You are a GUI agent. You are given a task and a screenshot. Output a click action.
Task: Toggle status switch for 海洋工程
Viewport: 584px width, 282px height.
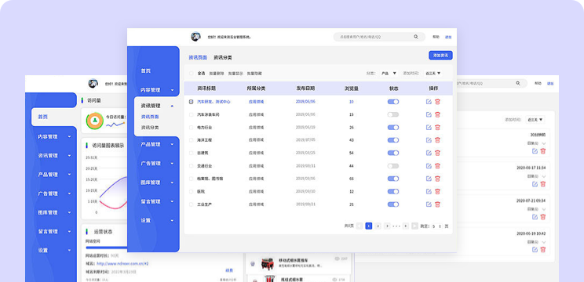click(393, 140)
